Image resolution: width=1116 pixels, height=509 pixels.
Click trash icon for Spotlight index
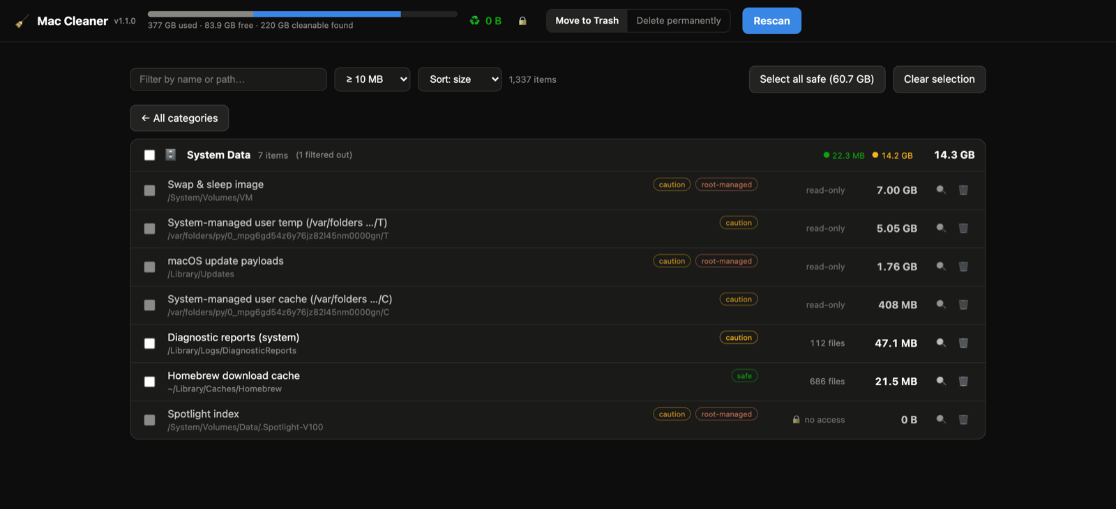point(963,420)
